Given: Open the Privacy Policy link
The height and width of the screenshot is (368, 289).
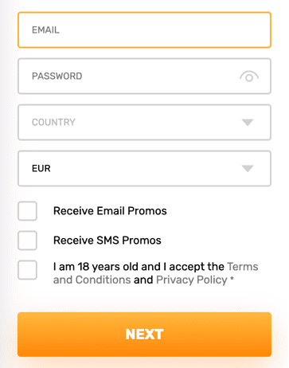Looking at the screenshot, I should pos(192,280).
